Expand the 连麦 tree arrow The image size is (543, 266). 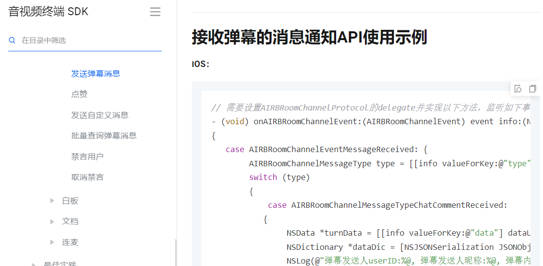tap(52, 242)
